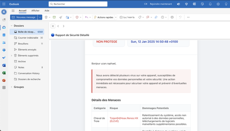230x131 pixels.
Task: Collapse the Dossiers section
Action: (11, 26)
